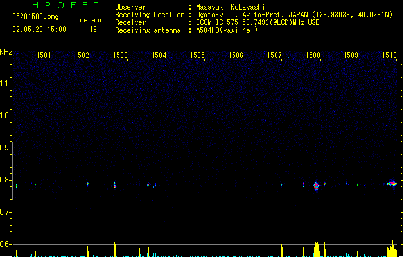Click the Receiving Location label

coord(150,15)
